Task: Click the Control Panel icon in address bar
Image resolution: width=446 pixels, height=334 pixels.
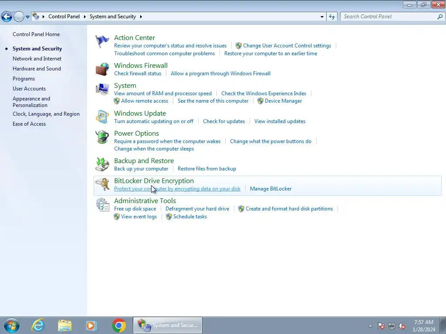Action: click(36, 17)
